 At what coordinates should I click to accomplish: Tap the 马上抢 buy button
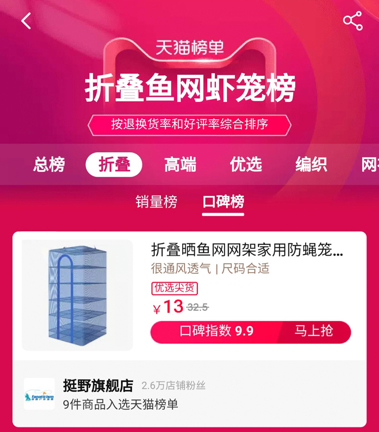point(314,331)
